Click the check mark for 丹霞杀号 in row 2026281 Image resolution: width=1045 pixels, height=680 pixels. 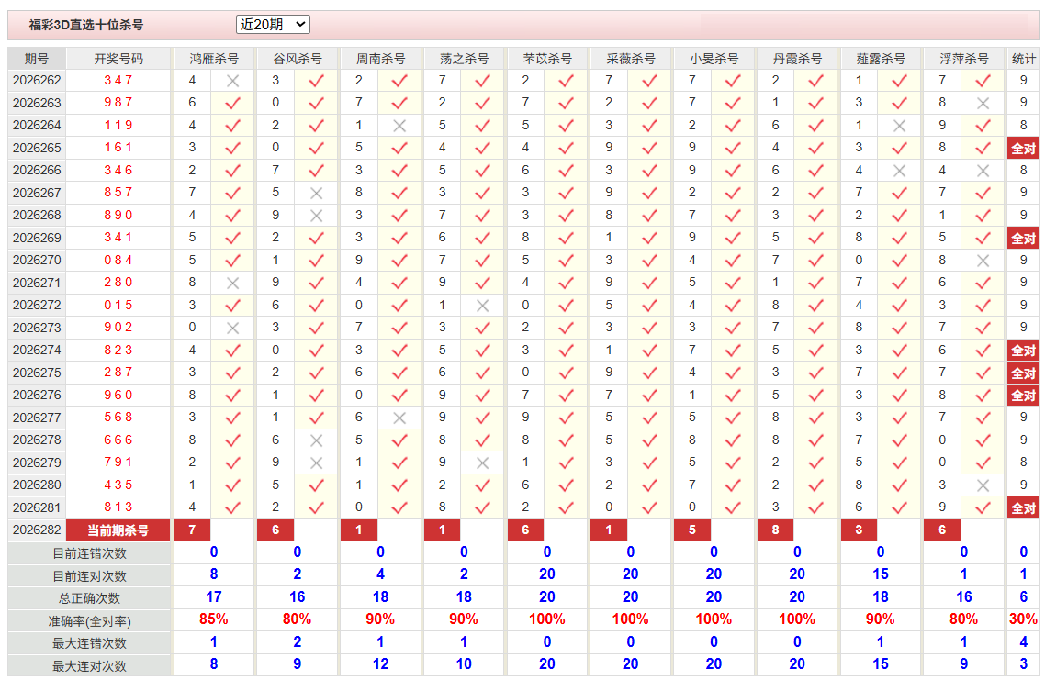(815, 507)
